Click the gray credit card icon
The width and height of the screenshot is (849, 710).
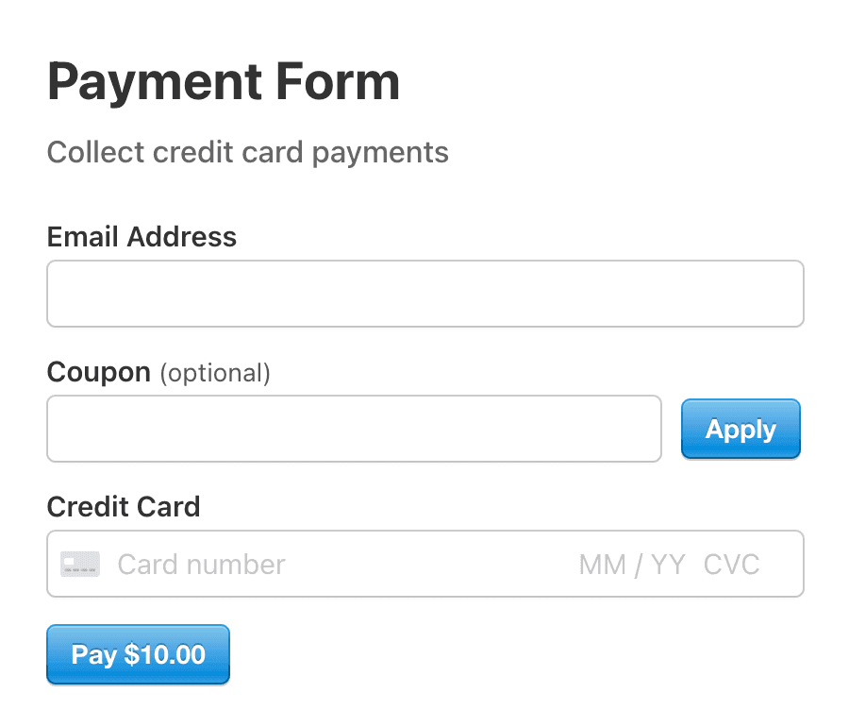point(80,565)
